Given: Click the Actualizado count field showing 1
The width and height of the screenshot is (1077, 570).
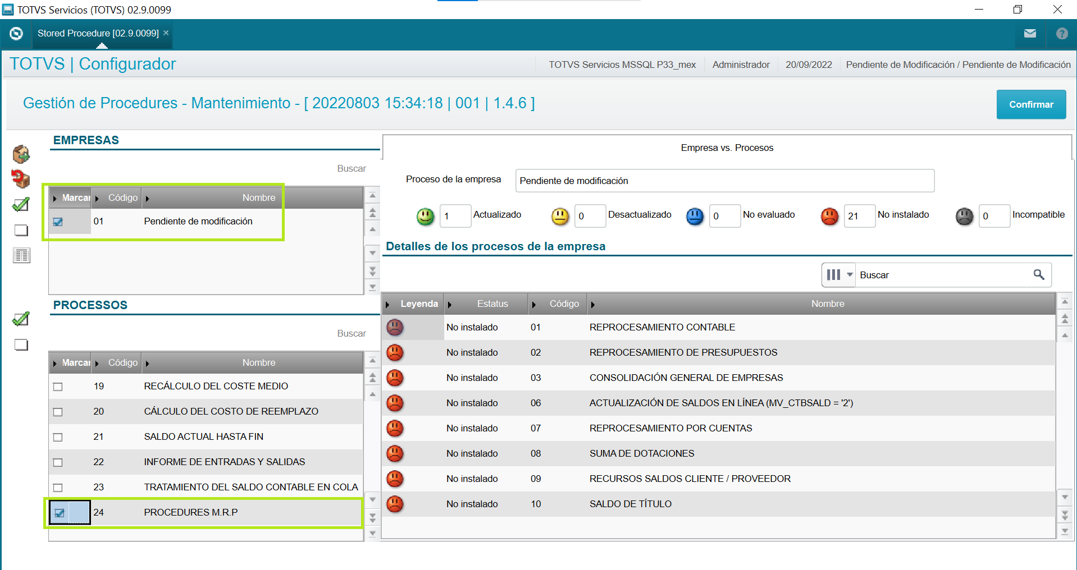Looking at the screenshot, I should pyautogui.click(x=455, y=216).
